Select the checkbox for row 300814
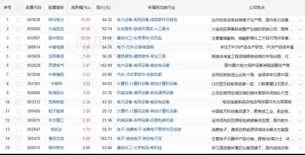The height and width of the screenshot is (155, 305). pyautogui.click(x=19, y=47)
